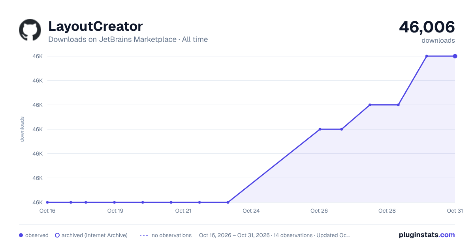Click the Oct 28 axis label

(x=387, y=211)
